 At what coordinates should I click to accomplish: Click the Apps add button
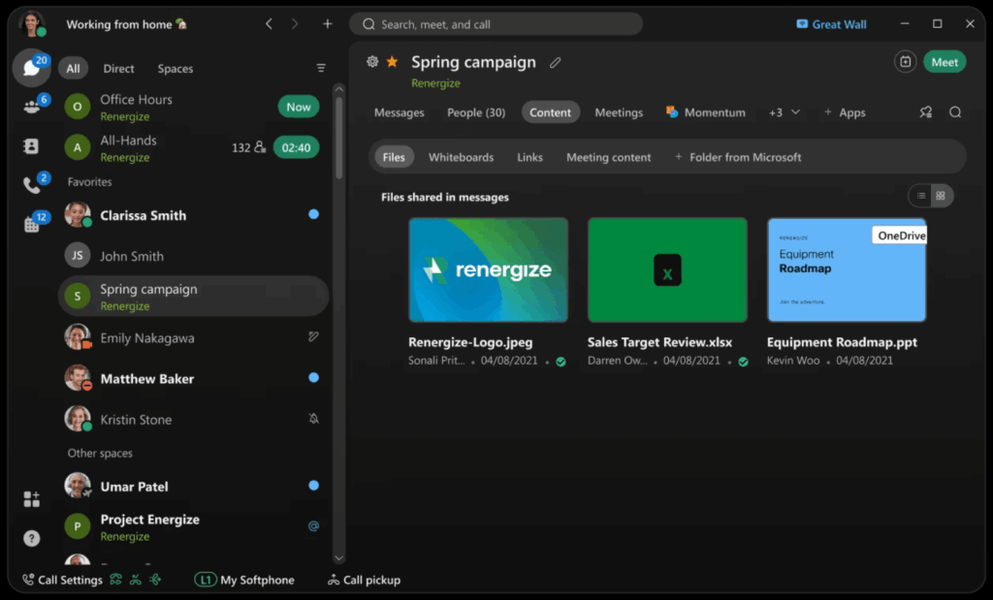coord(845,112)
